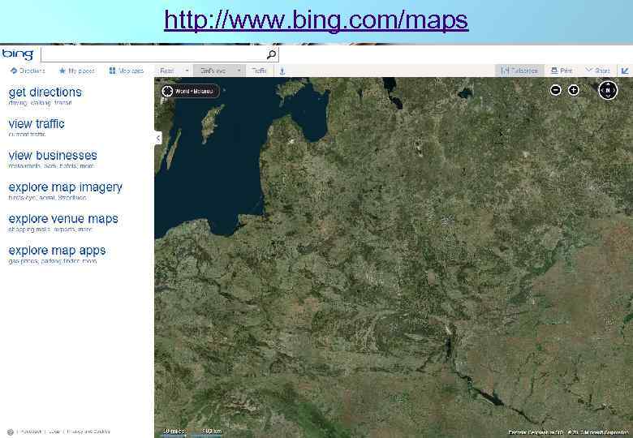This screenshot has height=438, width=633.
Task: Open My places in the toolbar
Action: tap(77, 71)
